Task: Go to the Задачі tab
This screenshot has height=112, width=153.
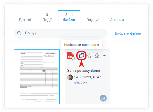Action: (92, 20)
